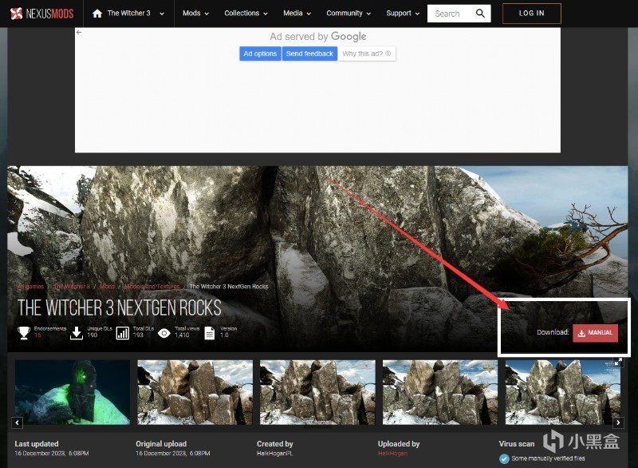Click Some manually verified files text

click(548, 458)
